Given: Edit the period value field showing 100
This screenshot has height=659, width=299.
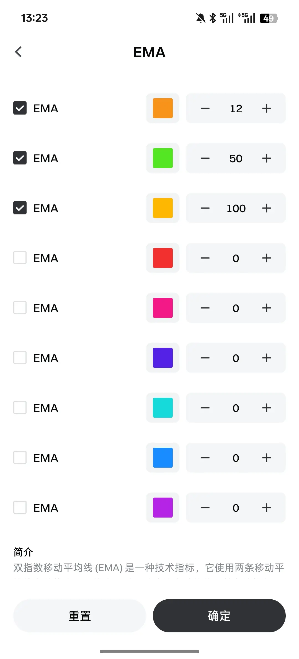Looking at the screenshot, I should [236, 208].
